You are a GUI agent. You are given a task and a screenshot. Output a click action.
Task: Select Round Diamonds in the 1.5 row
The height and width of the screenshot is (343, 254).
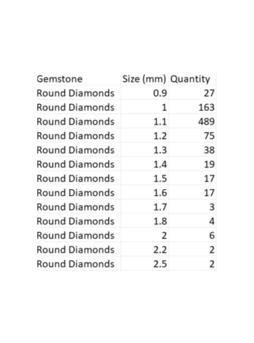coord(75,179)
